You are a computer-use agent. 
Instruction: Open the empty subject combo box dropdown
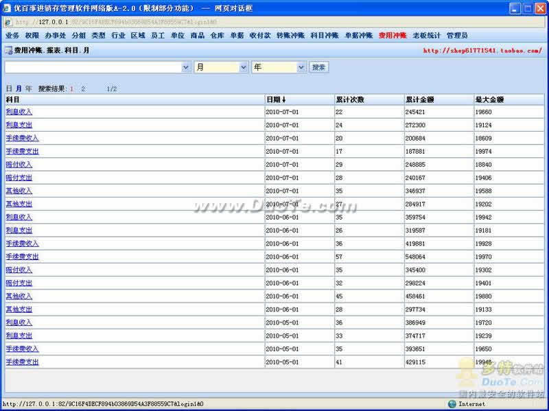pos(185,67)
